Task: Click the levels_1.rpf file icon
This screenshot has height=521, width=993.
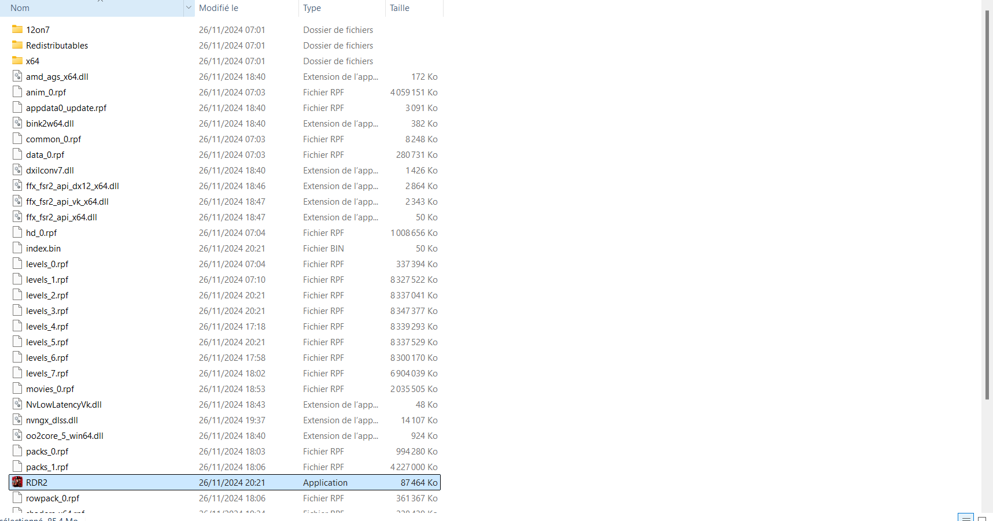Action: pos(17,279)
